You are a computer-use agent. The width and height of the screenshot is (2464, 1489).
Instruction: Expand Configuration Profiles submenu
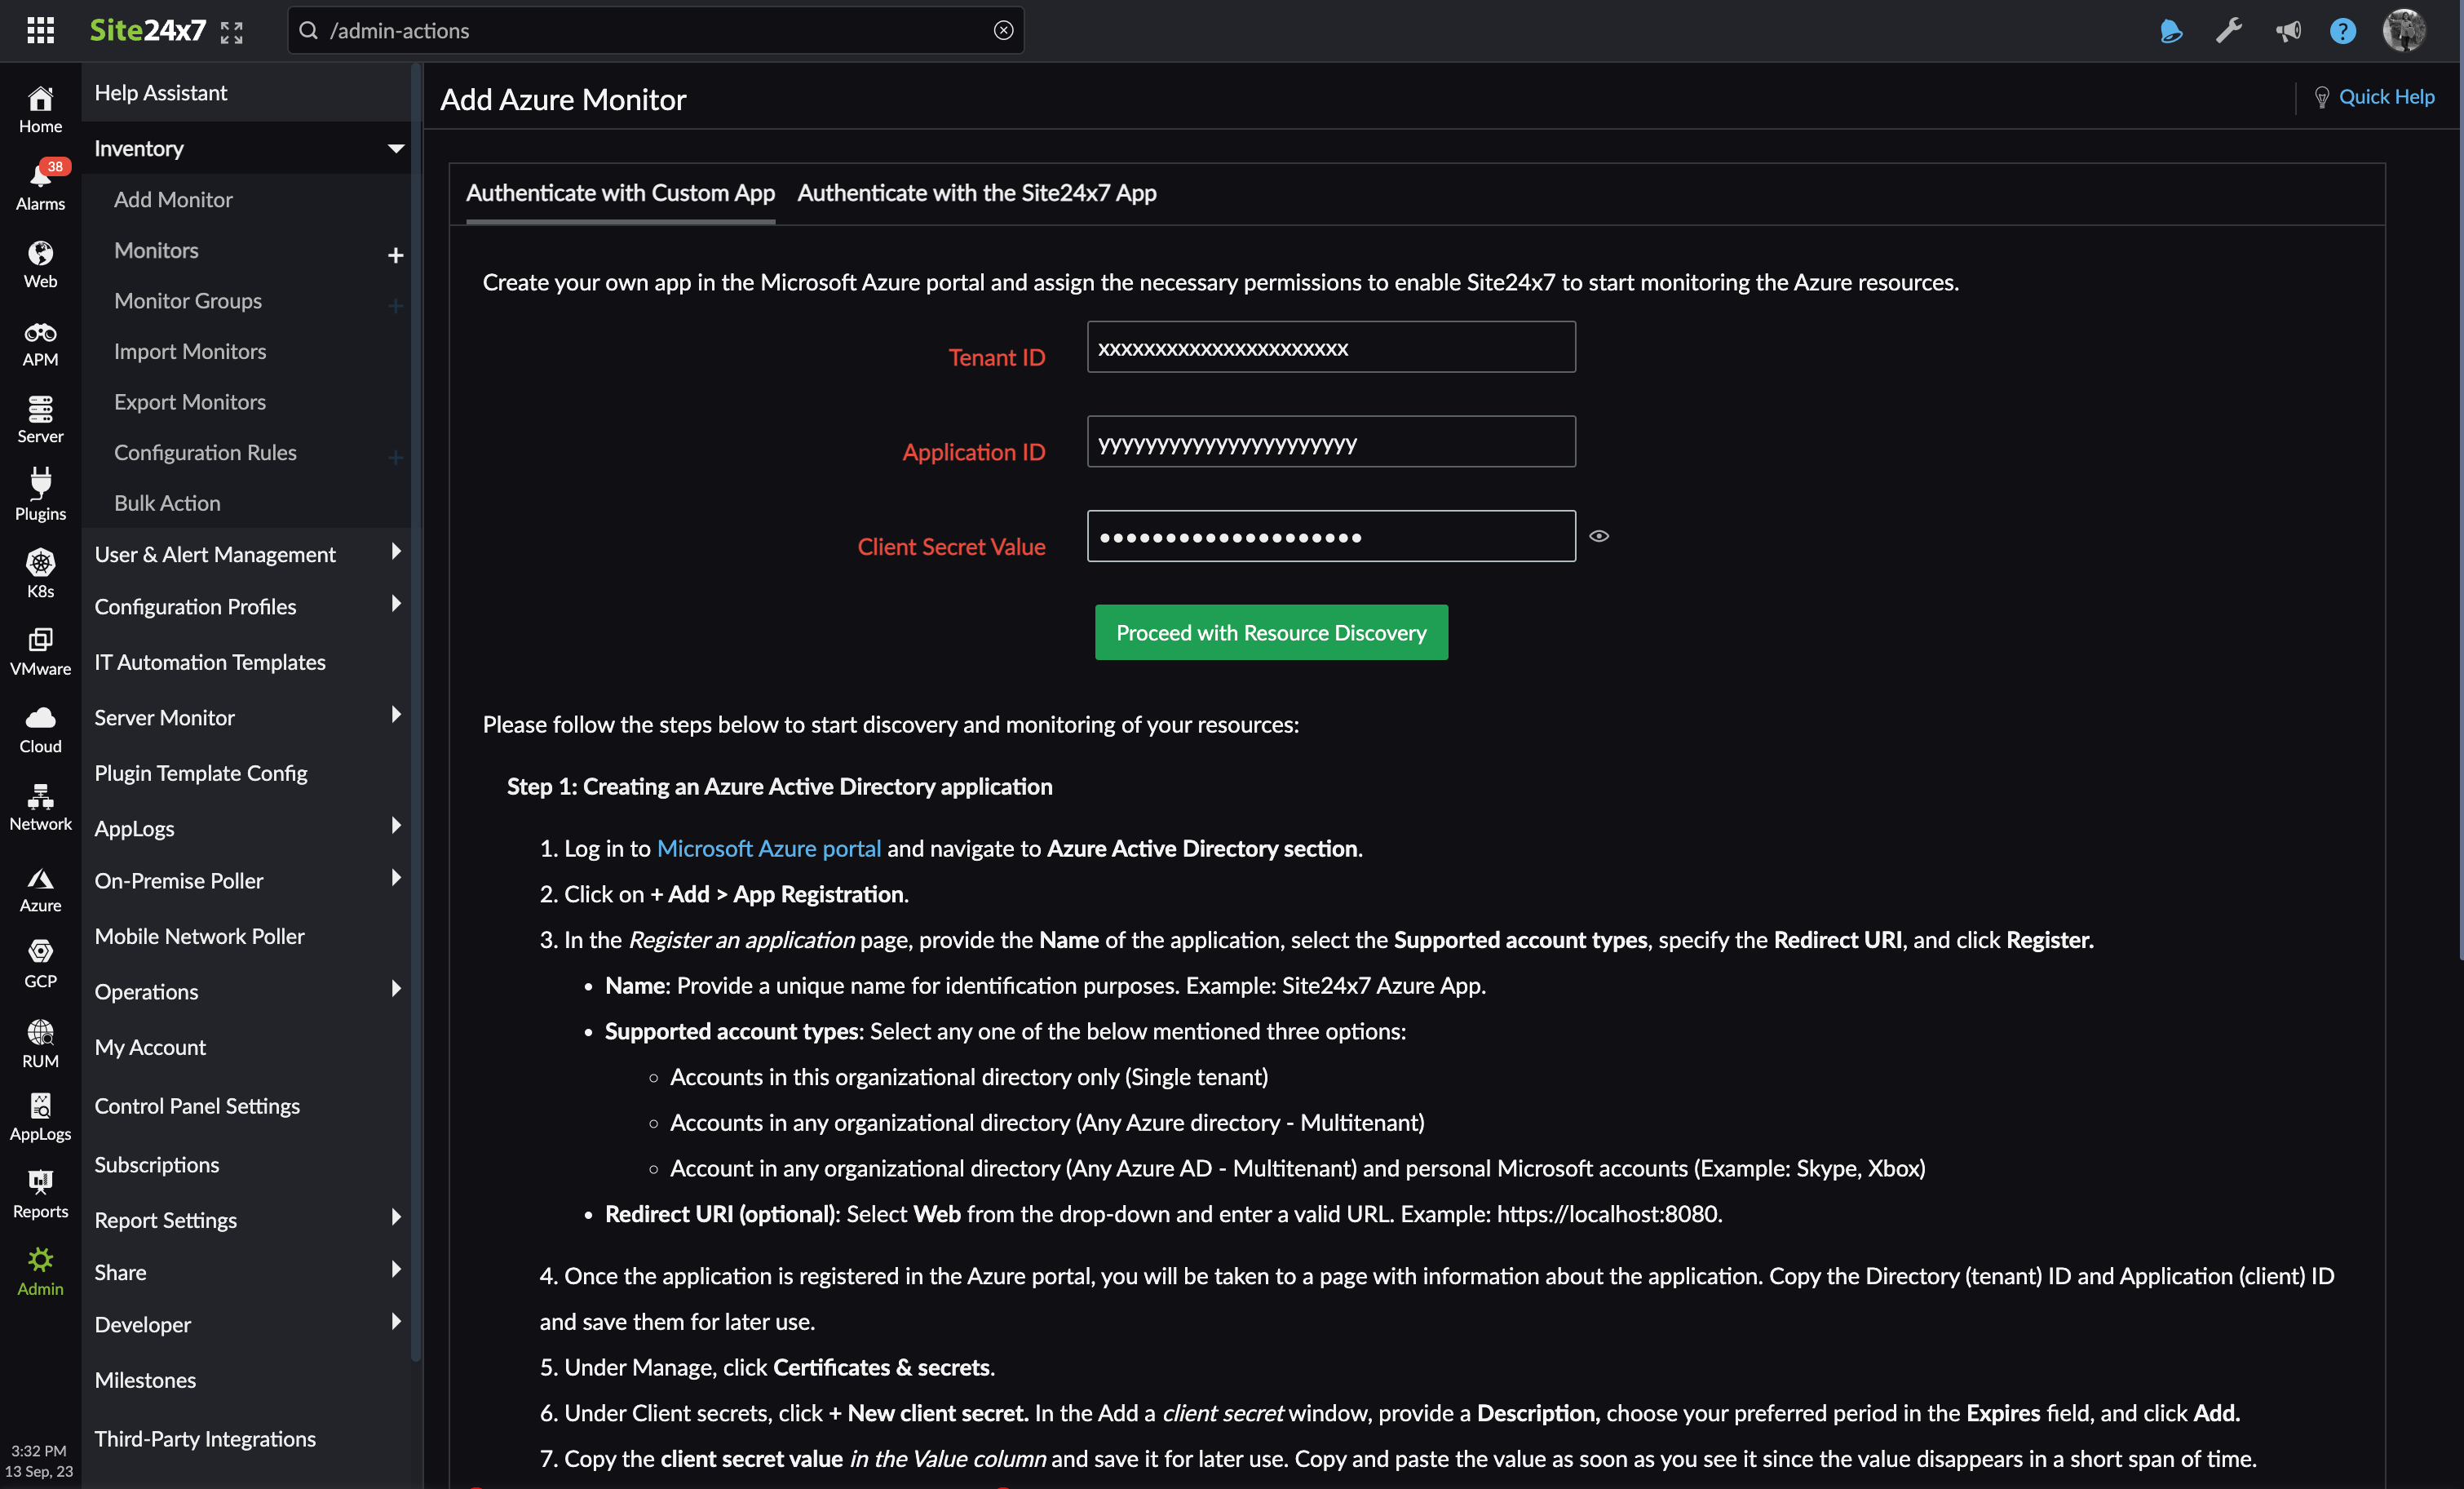coord(396,603)
